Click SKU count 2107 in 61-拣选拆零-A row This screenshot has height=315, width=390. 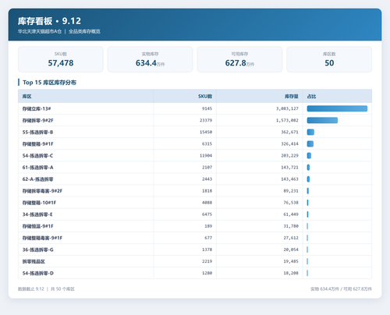coord(207,168)
